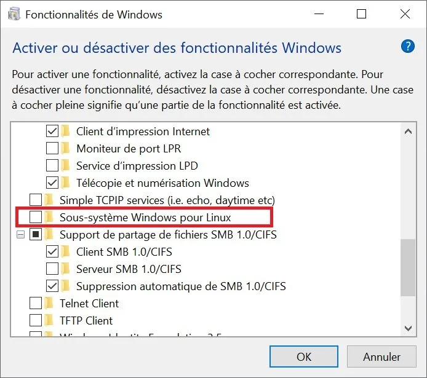The width and height of the screenshot is (427, 378).
Task: Uncheck Client d'impression Internet
Action: point(52,131)
